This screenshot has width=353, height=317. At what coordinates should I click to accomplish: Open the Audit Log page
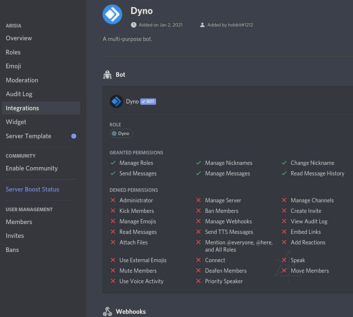[19, 94]
